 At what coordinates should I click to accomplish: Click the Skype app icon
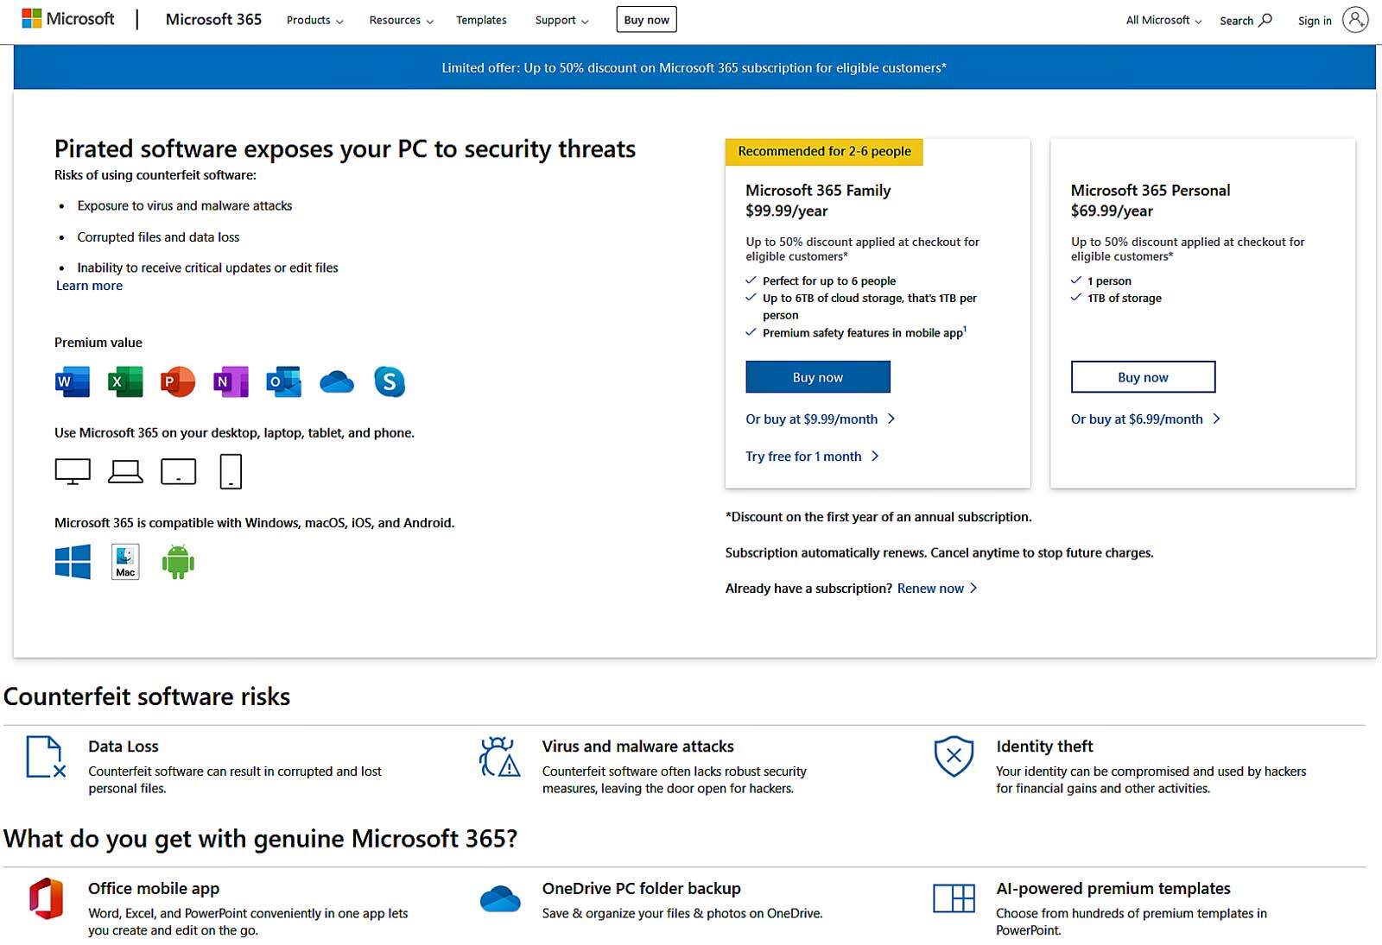pos(390,381)
